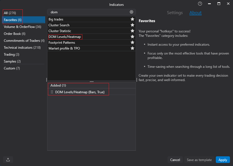Select added DOM Levels/Heatmap (Bars, True) entry
Screen dimensions: 233x166
tap(92, 92)
